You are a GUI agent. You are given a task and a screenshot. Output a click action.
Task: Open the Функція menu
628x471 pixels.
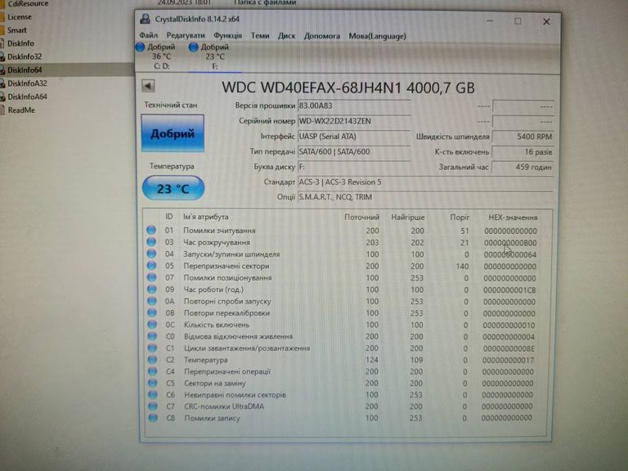pos(227,36)
